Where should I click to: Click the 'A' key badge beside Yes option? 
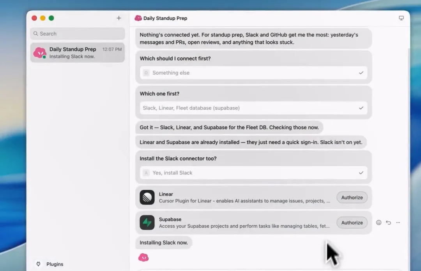pyautogui.click(x=146, y=173)
